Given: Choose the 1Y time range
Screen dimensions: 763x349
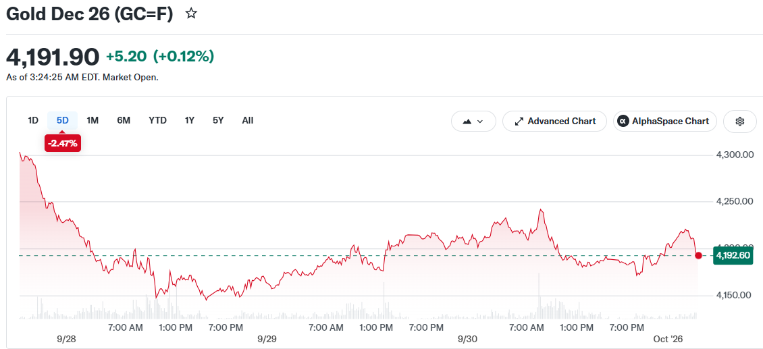Looking at the screenshot, I should pos(190,120).
